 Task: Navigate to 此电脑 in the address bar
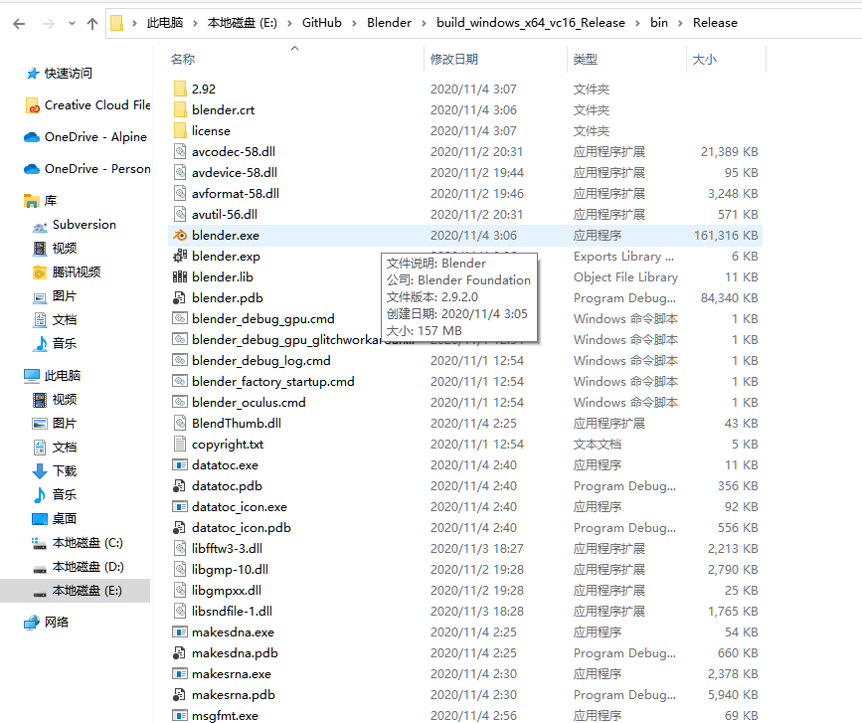pos(164,23)
